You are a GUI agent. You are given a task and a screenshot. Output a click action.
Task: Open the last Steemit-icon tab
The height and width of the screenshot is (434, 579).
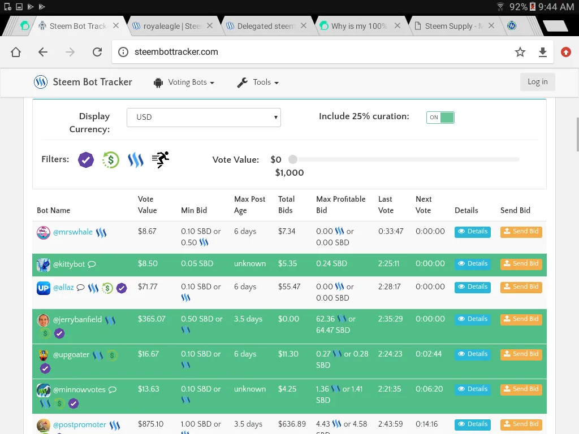512,26
